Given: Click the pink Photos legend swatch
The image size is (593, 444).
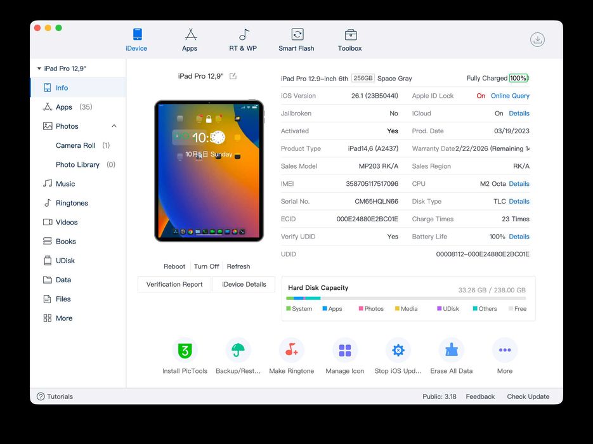Looking at the screenshot, I should 361,309.
